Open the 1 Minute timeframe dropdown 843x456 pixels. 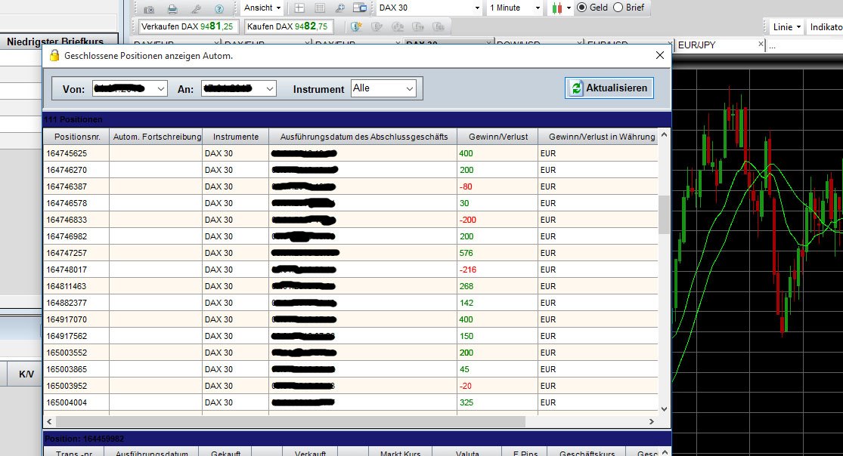(515, 8)
